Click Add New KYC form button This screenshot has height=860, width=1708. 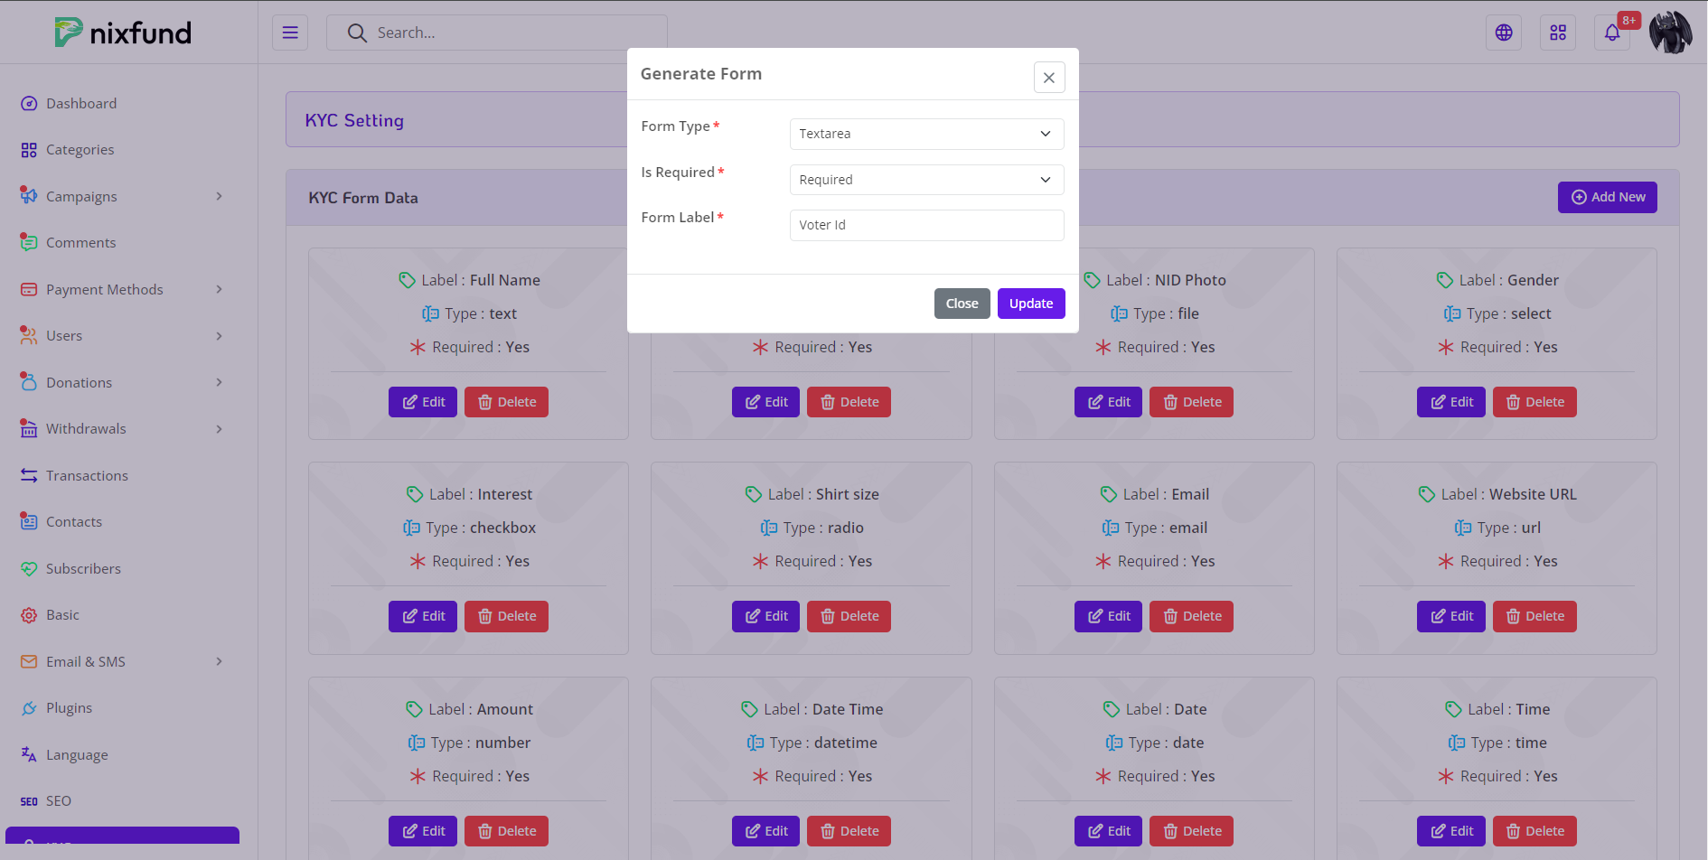coord(1607,197)
